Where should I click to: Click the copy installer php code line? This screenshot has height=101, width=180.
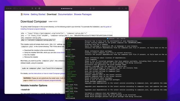[x=54, y=33]
